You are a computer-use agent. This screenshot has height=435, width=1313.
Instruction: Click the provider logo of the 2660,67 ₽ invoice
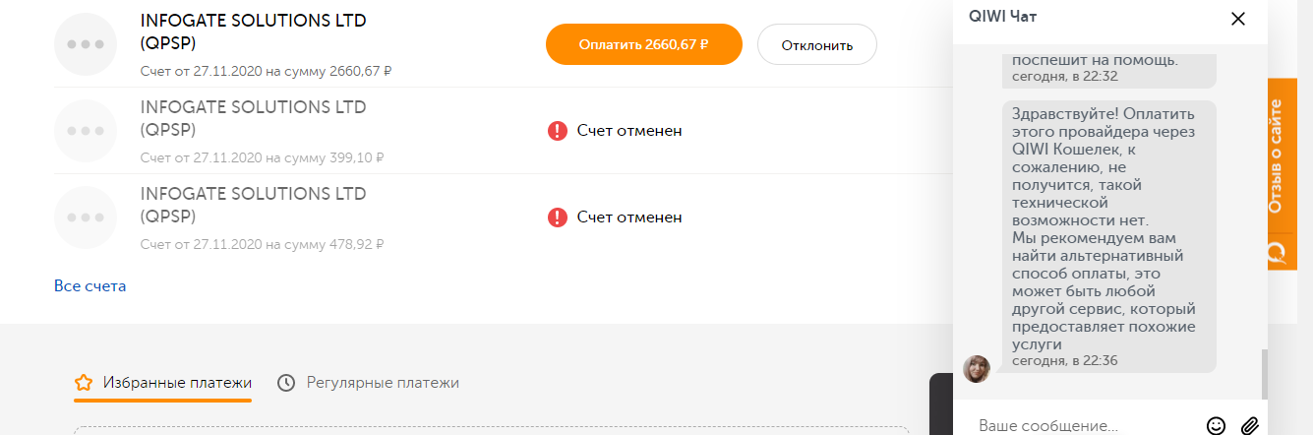86,44
